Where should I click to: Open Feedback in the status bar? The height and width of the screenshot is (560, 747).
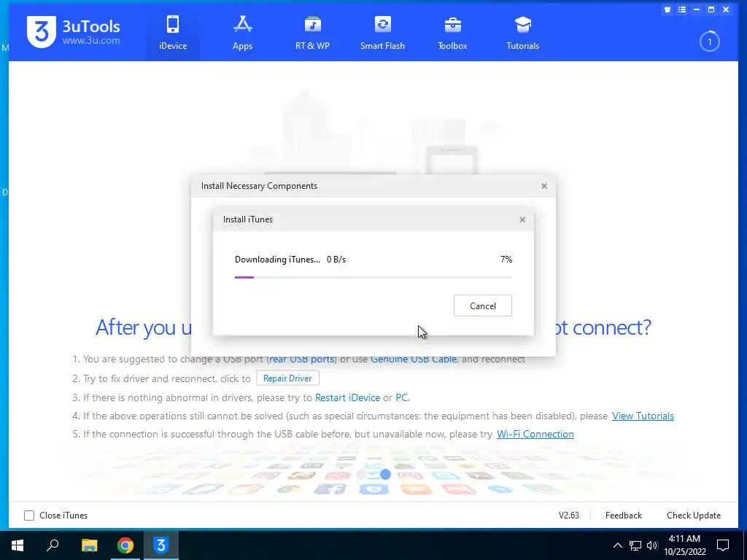click(x=623, y=516)
